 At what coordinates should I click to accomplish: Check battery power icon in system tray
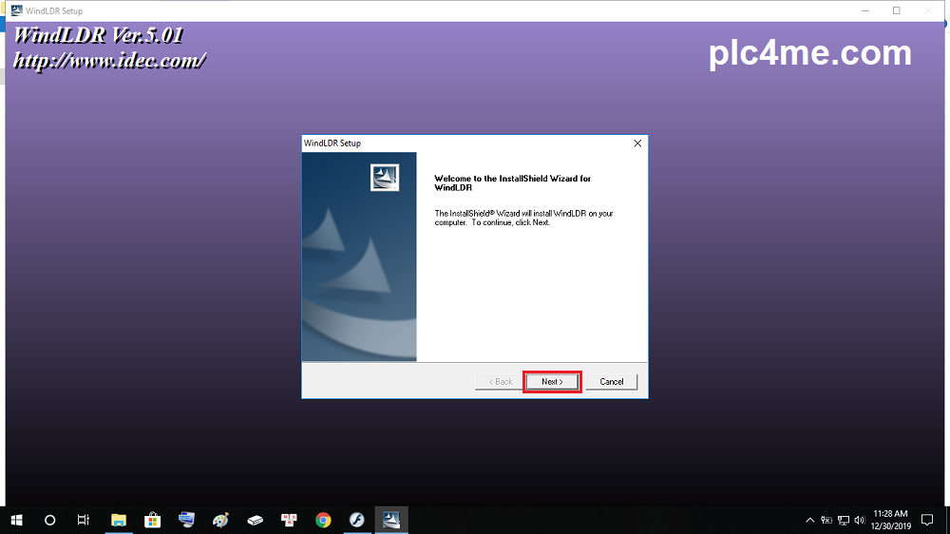click(x=826, y=520)
